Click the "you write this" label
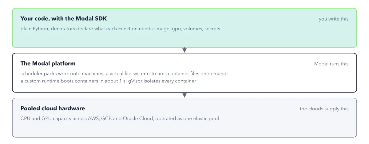The height and width of the screenshot is (144, 369). (x=334, y=19)
